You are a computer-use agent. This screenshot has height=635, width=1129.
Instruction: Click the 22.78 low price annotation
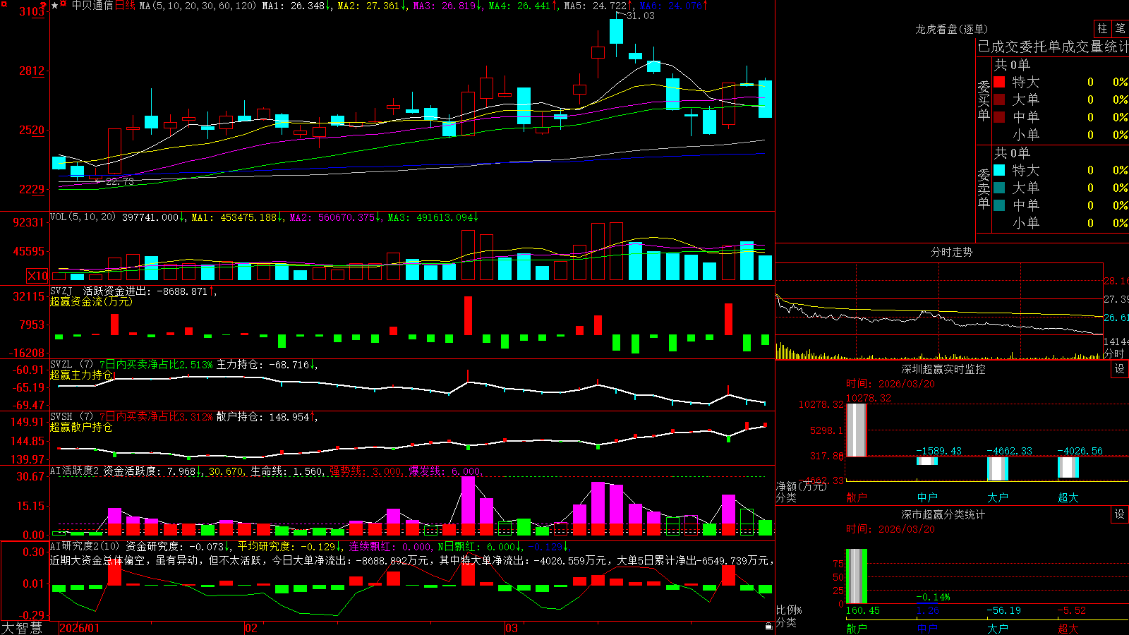(x=119, y=181)
